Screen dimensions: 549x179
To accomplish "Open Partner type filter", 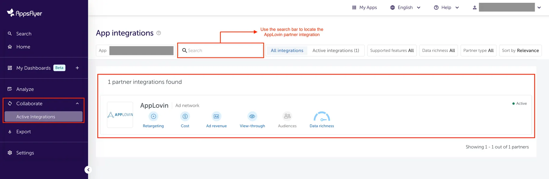I will [479, 50].
